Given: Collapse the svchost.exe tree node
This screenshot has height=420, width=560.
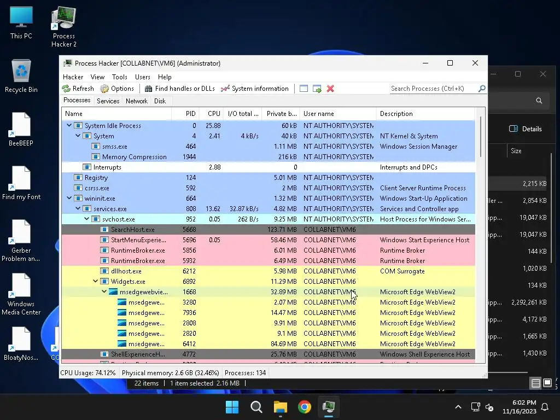Looking at the screenshot, I should pos(86,219).
